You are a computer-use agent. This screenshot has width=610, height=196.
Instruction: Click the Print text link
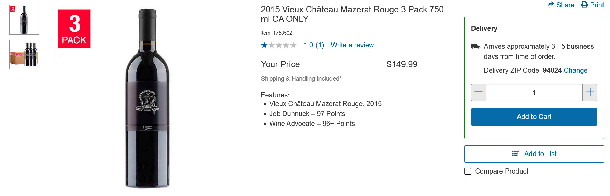pos(597,5)
